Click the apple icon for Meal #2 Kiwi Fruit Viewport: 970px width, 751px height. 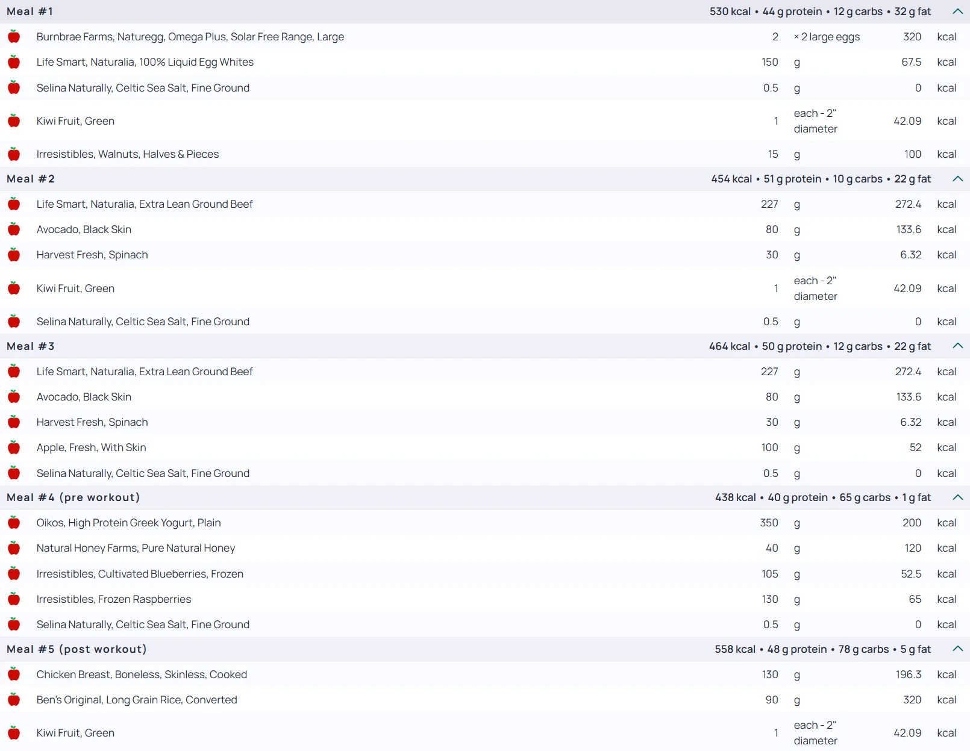pos(14,288)
